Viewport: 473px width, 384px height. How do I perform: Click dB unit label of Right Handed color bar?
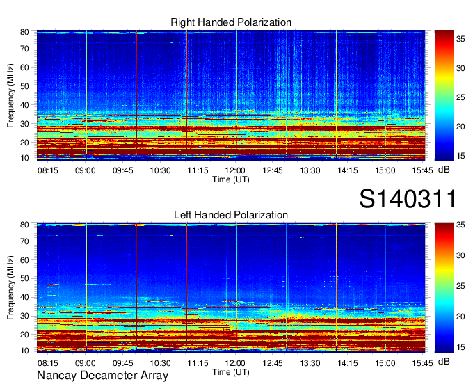[444, 170]
